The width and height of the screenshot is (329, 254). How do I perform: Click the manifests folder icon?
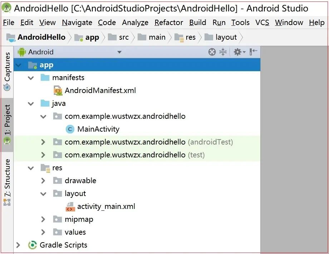(x=45, y=78)
